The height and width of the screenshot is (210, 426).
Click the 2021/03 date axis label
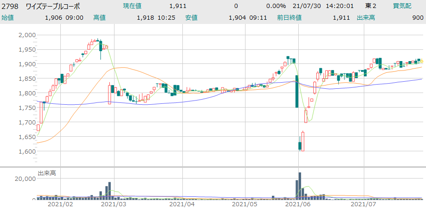(x=115, y=204)
